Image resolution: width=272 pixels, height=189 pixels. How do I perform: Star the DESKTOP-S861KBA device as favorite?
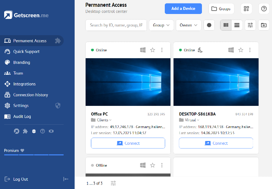pos(241,50)
